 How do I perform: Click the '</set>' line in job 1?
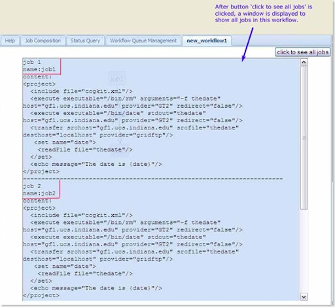coord(41,157)
